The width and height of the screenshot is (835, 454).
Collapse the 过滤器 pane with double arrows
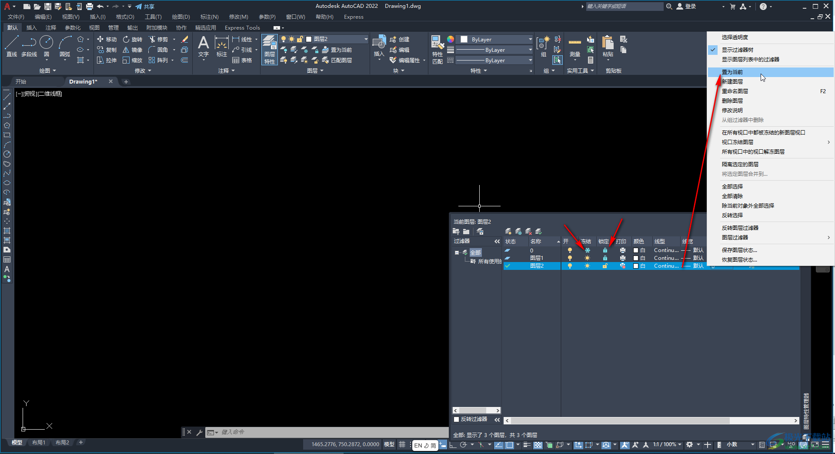(x=497, y=241)
